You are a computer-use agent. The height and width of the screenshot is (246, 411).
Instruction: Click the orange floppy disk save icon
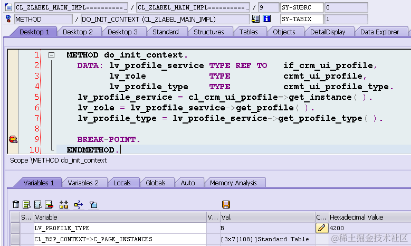pos(226,204)
